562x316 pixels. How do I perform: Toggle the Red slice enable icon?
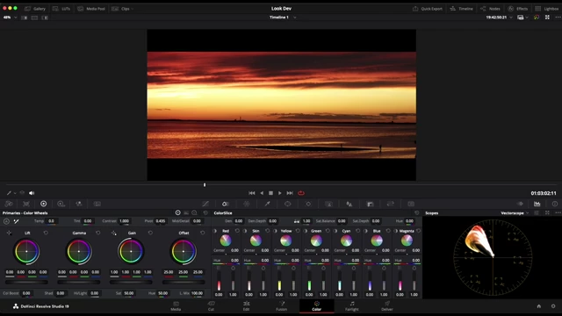214,231
